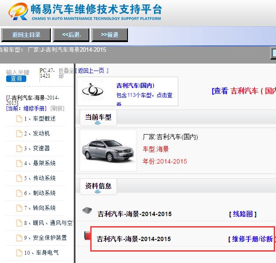The height and width of the screenshot is (263, 276).
Task: Click the 海景 car photo thumbnail
Action: 108,150
